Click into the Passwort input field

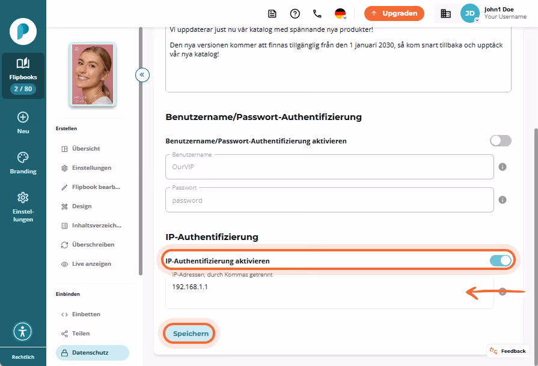(329, 200)
